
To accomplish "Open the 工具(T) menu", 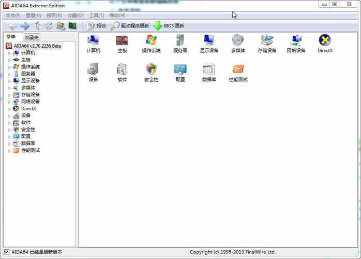I will (97, 16).
